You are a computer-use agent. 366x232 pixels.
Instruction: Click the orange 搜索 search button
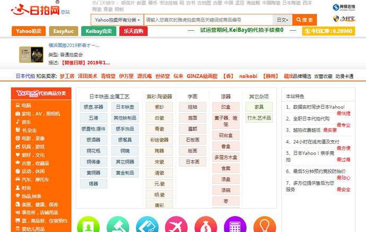coord(304,20)
